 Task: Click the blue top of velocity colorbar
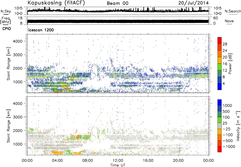[x=220, y=102]
